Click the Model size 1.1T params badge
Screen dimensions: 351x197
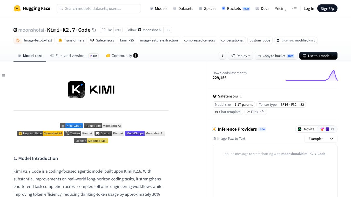click(x=234, y=104)
